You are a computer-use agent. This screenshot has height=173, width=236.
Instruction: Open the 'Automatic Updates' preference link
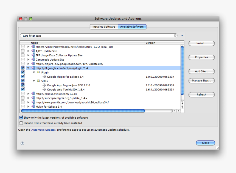click(44, 130)
